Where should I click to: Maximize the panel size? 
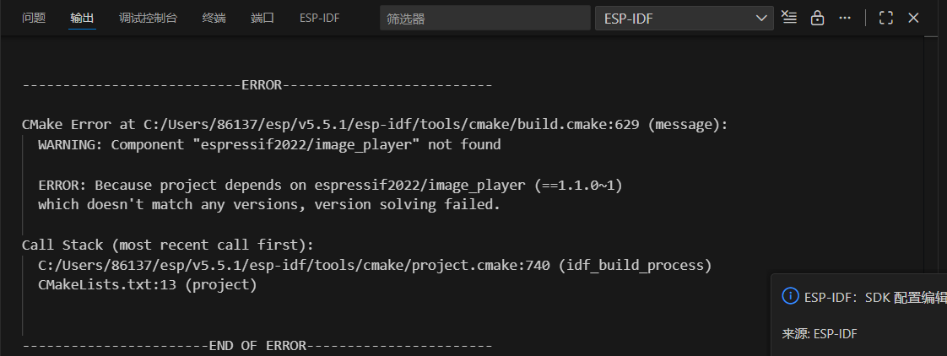point(885,18)
